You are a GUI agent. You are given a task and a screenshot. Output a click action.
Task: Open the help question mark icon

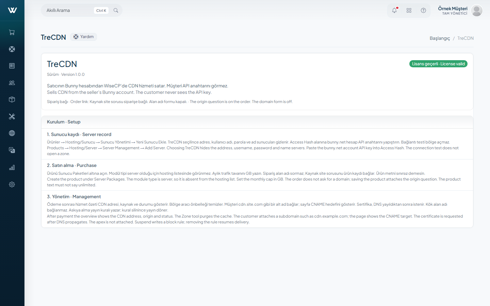tap(423, 11)
